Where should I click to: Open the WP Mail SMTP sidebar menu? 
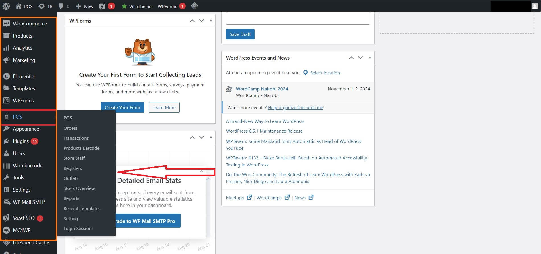pyautogui.click(x=28, y=202)
